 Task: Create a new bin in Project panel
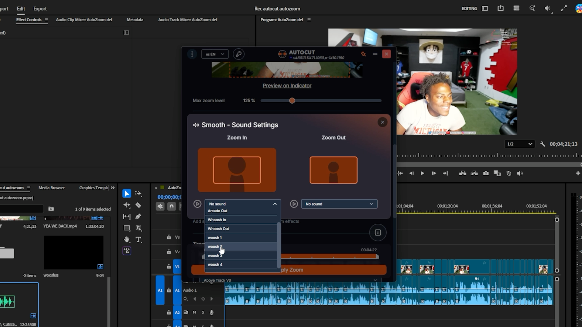tap(51, 209)
